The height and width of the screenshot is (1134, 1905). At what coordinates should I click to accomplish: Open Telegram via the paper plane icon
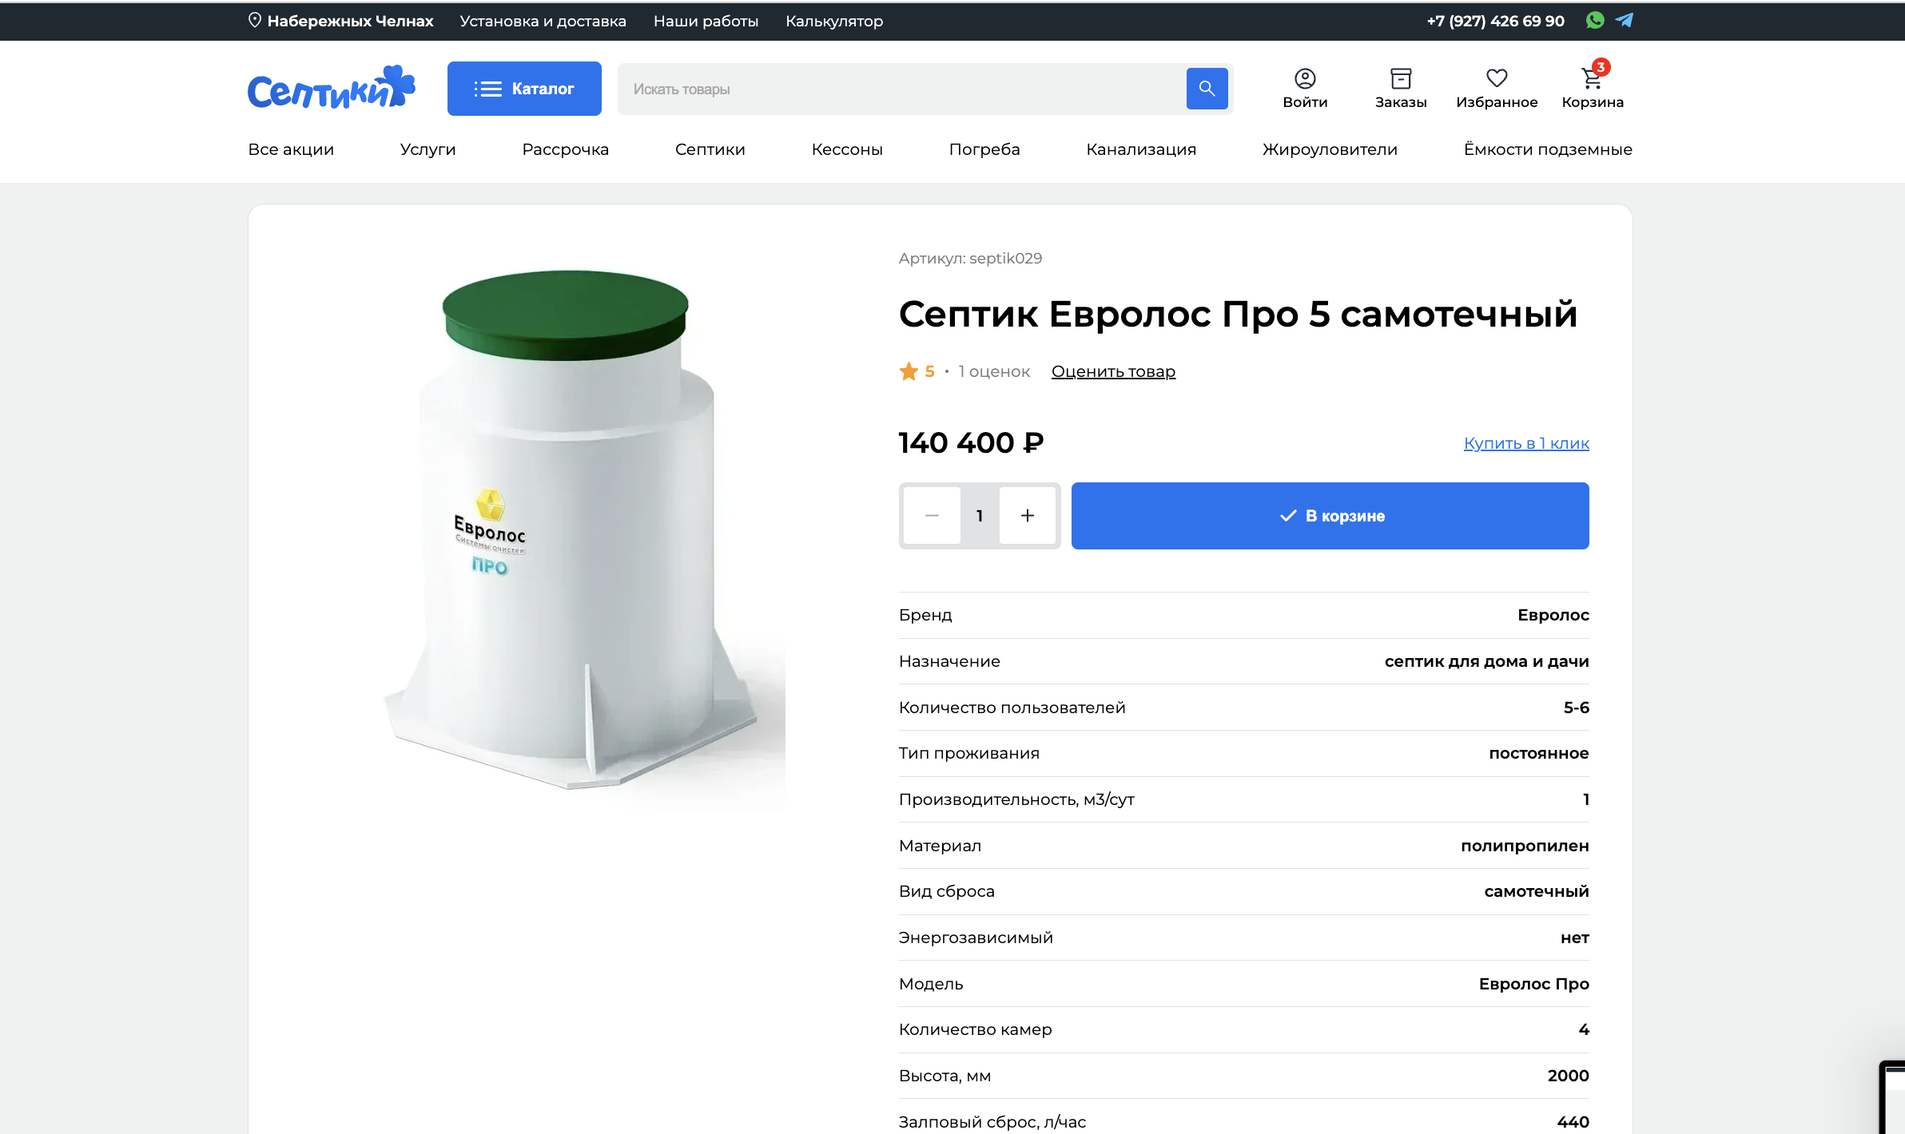pos(1624,20)
